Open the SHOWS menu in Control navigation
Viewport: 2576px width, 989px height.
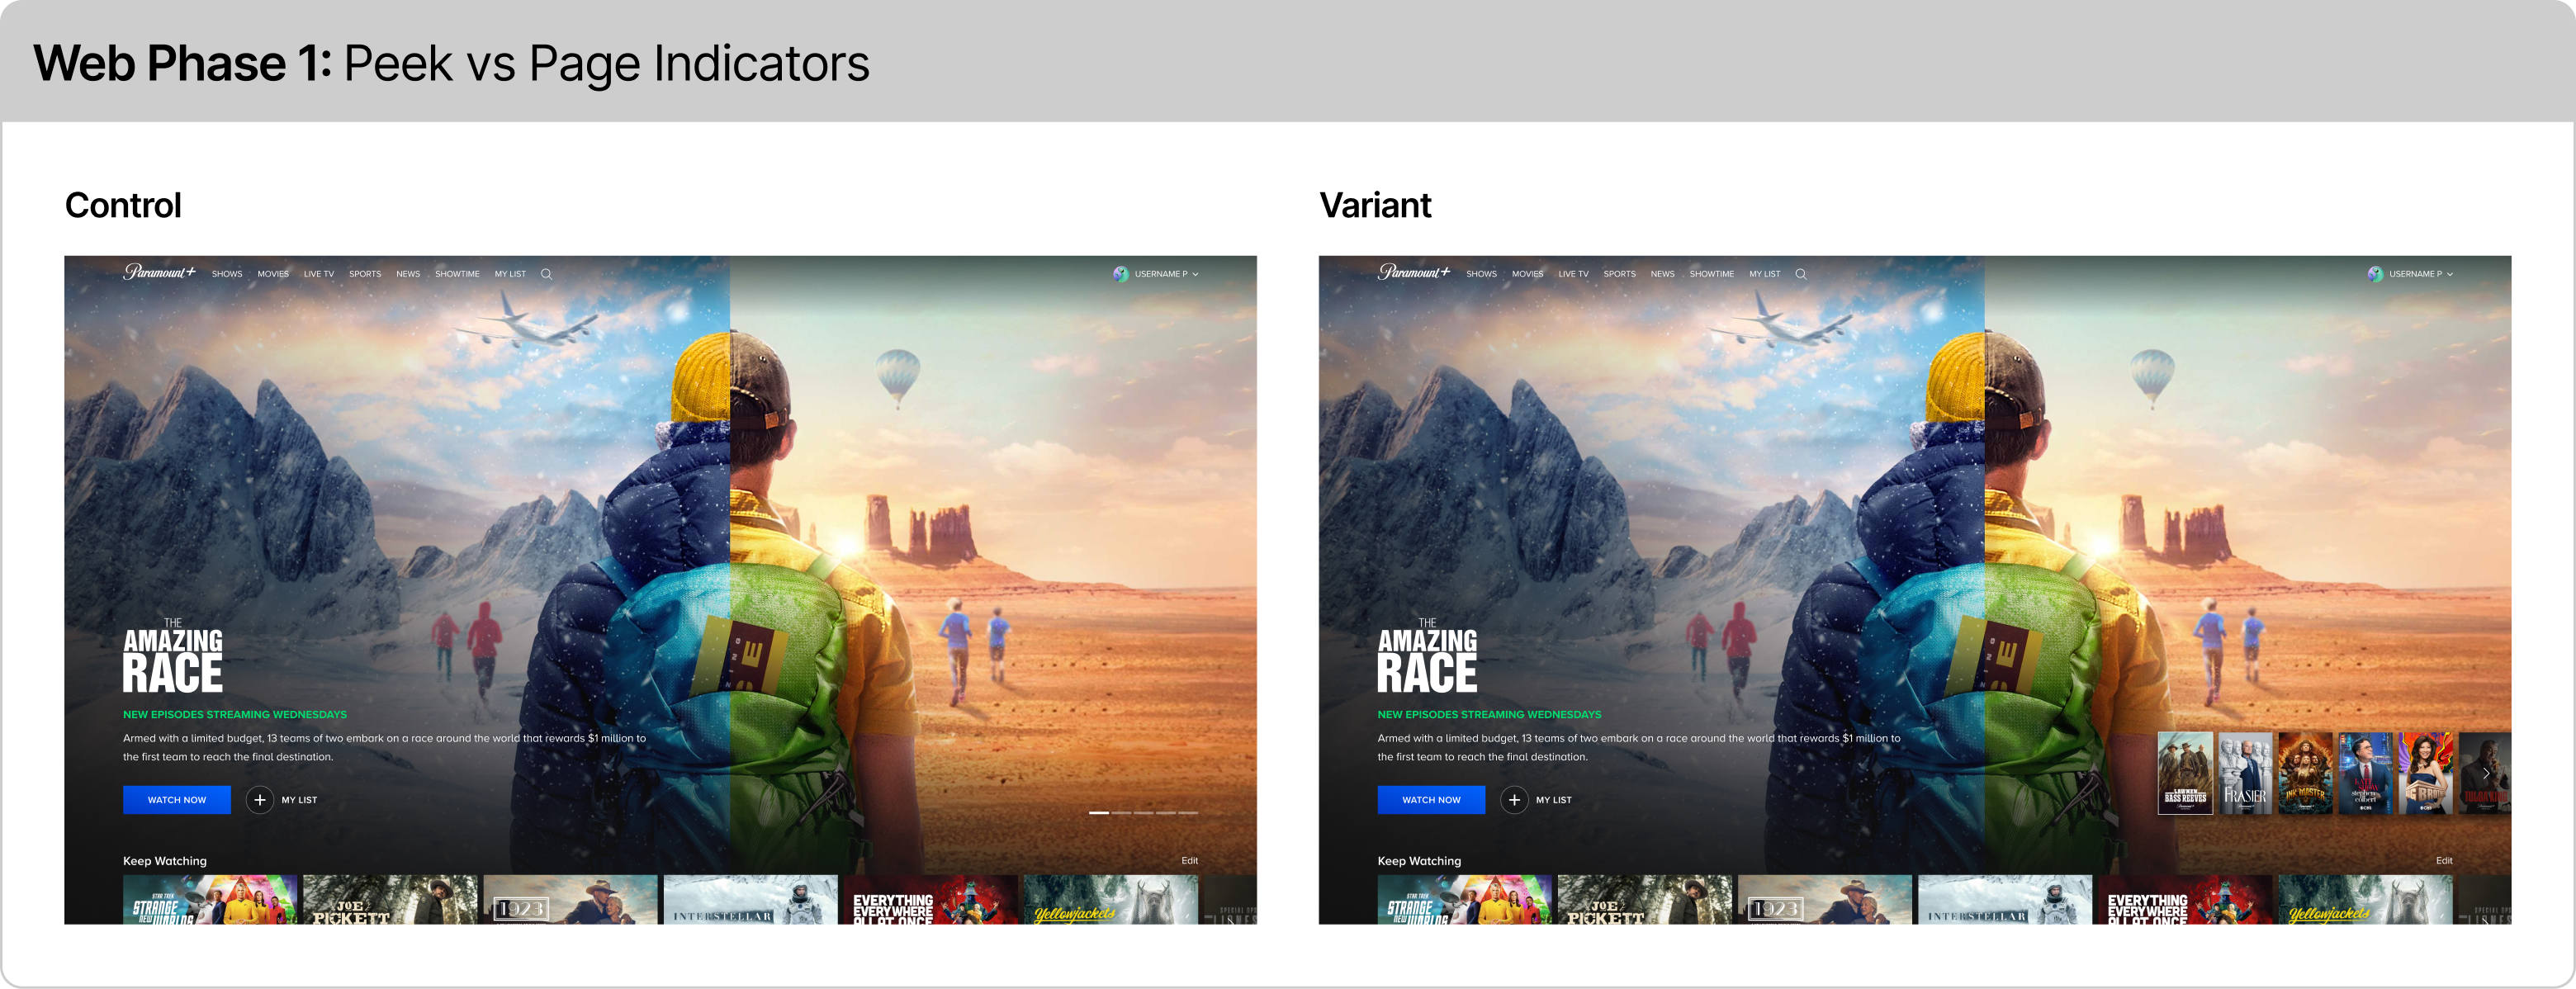(x=227, y=274)
